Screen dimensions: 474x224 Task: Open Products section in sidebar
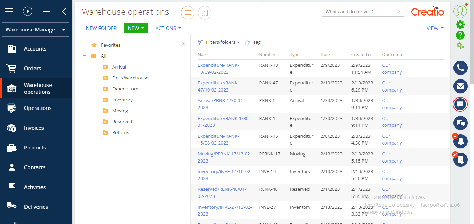point(35,148)
